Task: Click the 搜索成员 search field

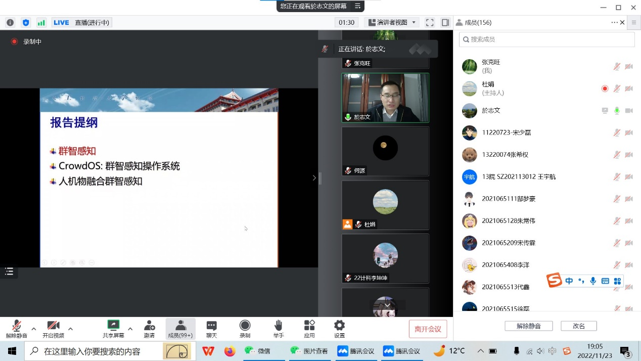Action: pos(546,39)
